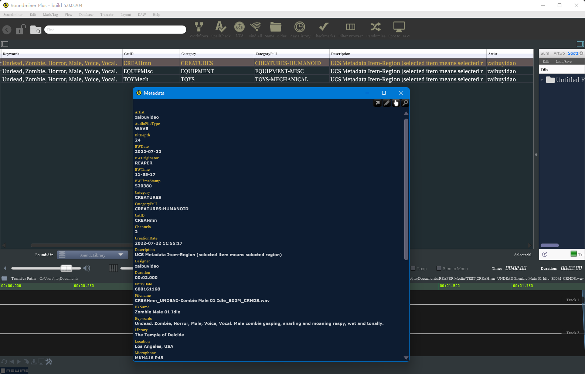Click the skip to start transport button
The width and height of the screenshot is (585, 374).
[x=12, y=362]
